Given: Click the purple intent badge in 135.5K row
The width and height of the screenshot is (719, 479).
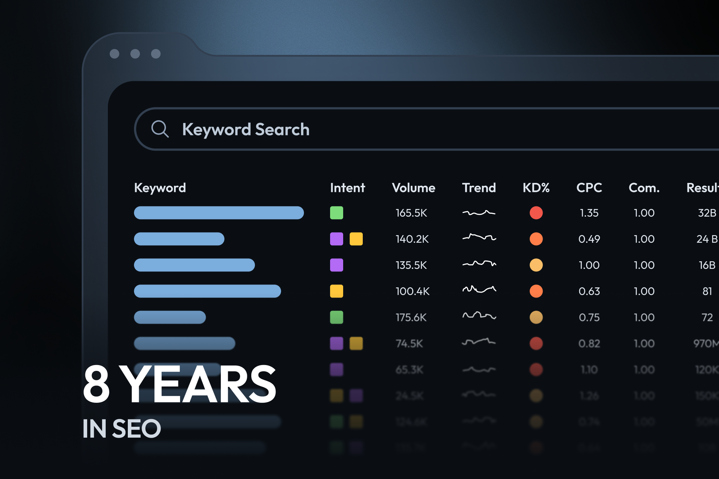Looking at the screenshot, I should [336, 265].
